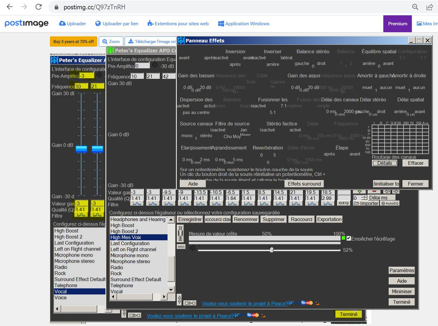Open Extentions pour sites web
438x326 pixels.
178,24
